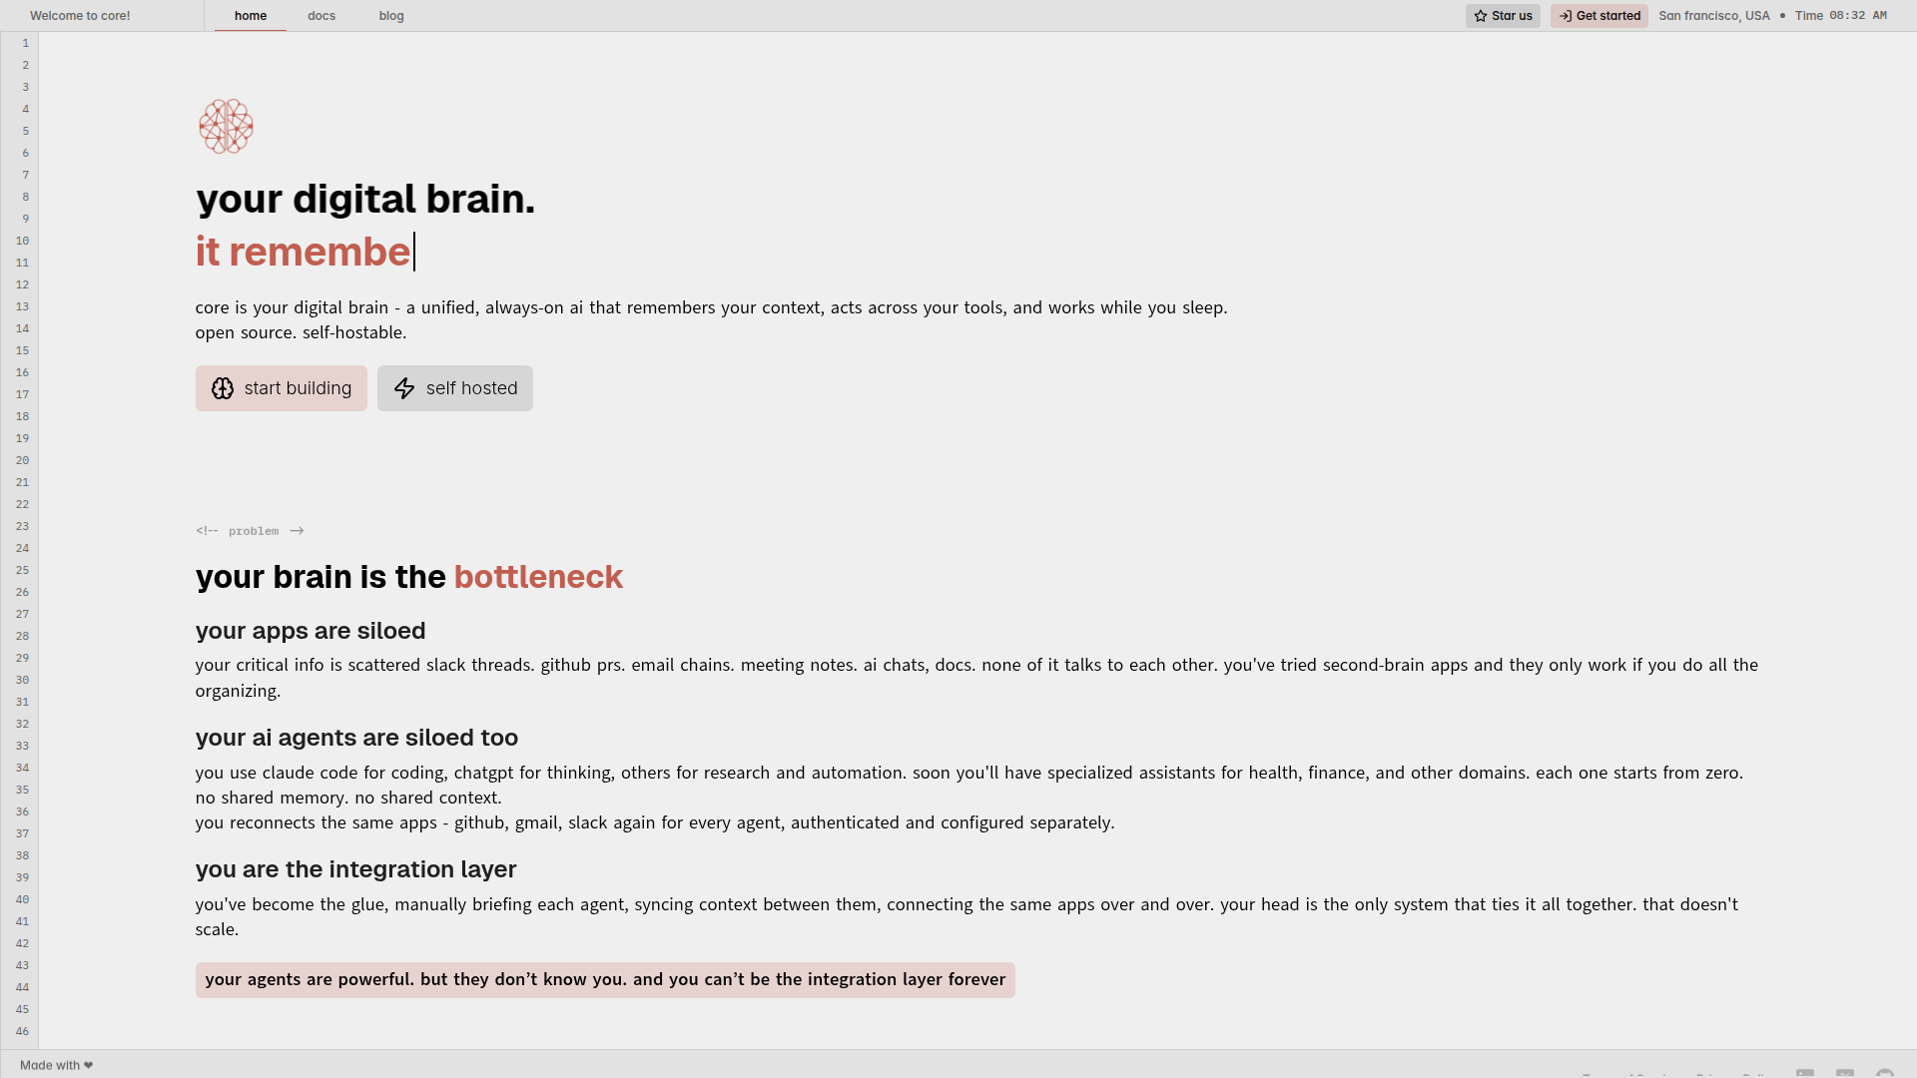
Task: Click the San francisco, USA location text
Action: [x=1713, y=16]
